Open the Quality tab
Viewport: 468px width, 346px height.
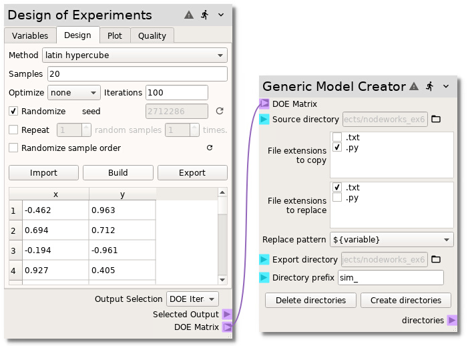(152, 35)
